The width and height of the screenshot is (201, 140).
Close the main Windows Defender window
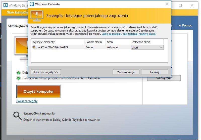[192, 5]
